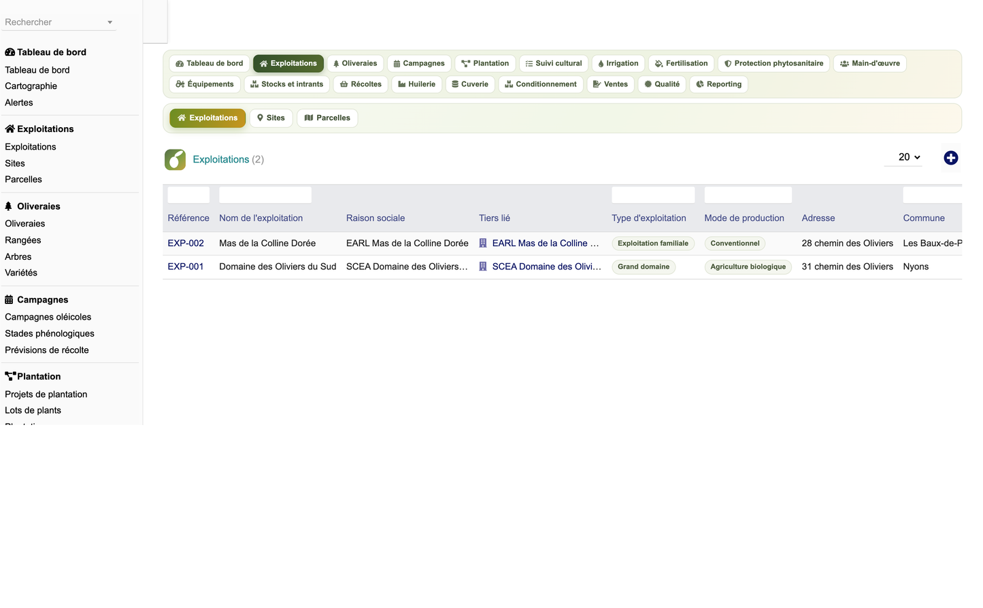This screenshot has height=608, width=983.
Task: Click the olive logo icon beside Exploitations title
Action: [175, 160]
